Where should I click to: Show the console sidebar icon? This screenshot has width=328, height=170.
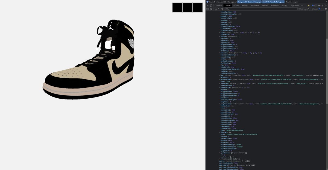click(207, 9)
